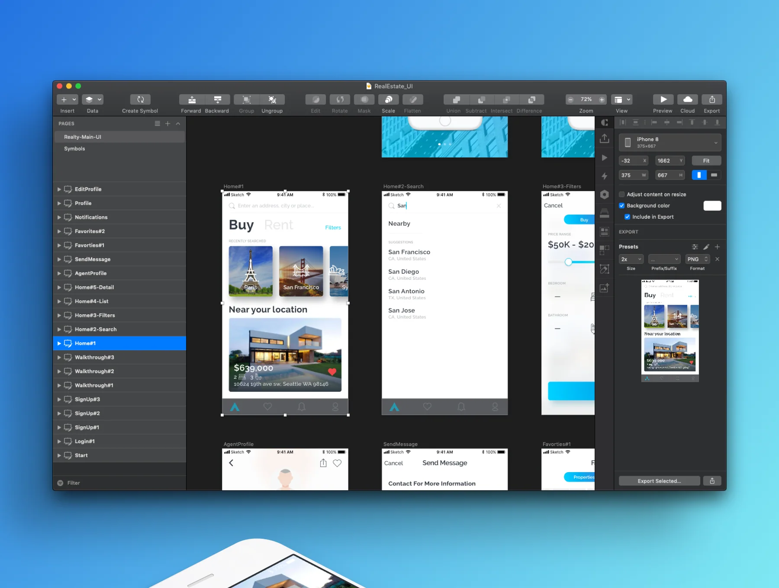779x588 pixels.
Task: Select portrait artboard orientation
Action: pos(699,175)
